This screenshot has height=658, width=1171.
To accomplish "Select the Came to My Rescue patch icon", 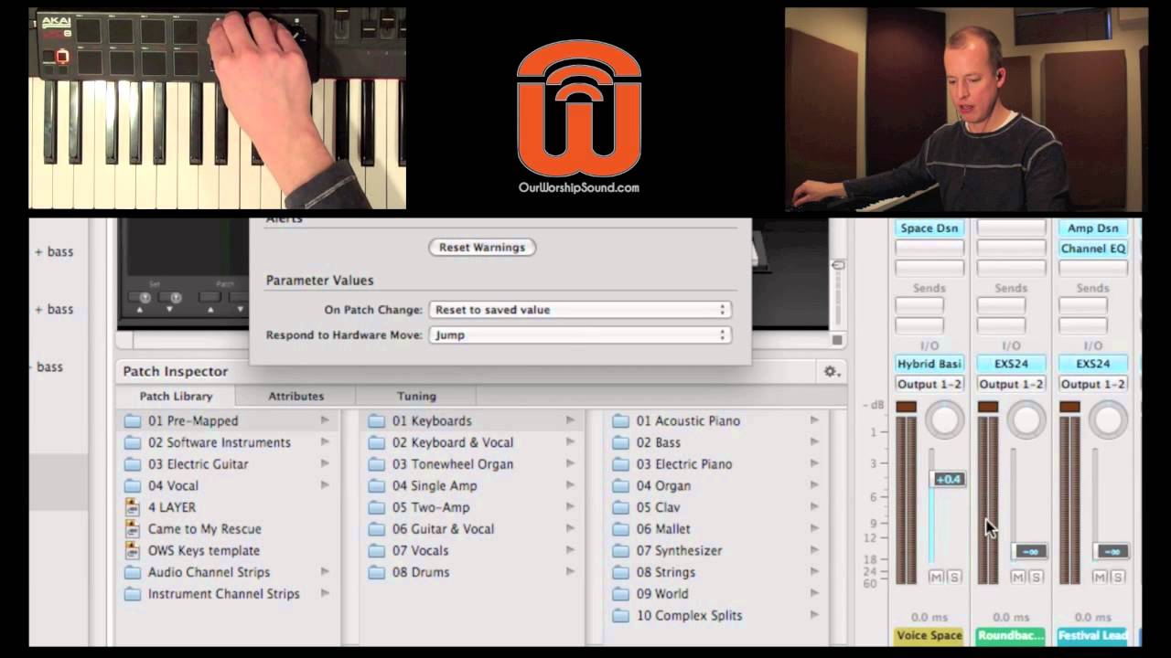I will point(133,529).
